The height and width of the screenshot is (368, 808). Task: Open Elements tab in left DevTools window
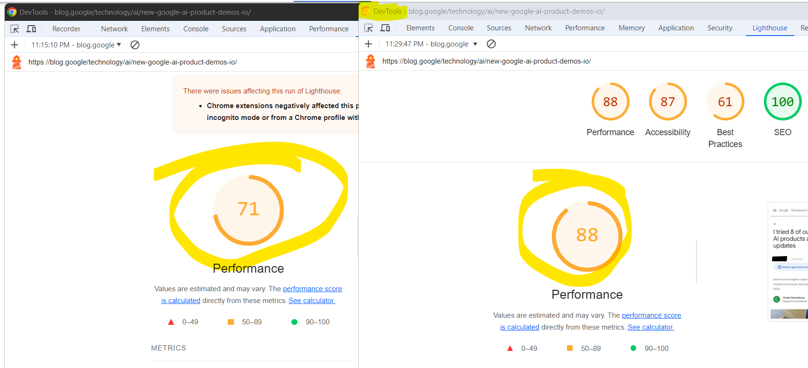click(155, 29)
